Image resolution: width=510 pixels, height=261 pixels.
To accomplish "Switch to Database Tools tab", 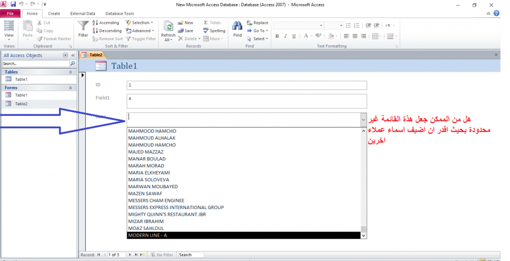I will (x=120, y=14).
